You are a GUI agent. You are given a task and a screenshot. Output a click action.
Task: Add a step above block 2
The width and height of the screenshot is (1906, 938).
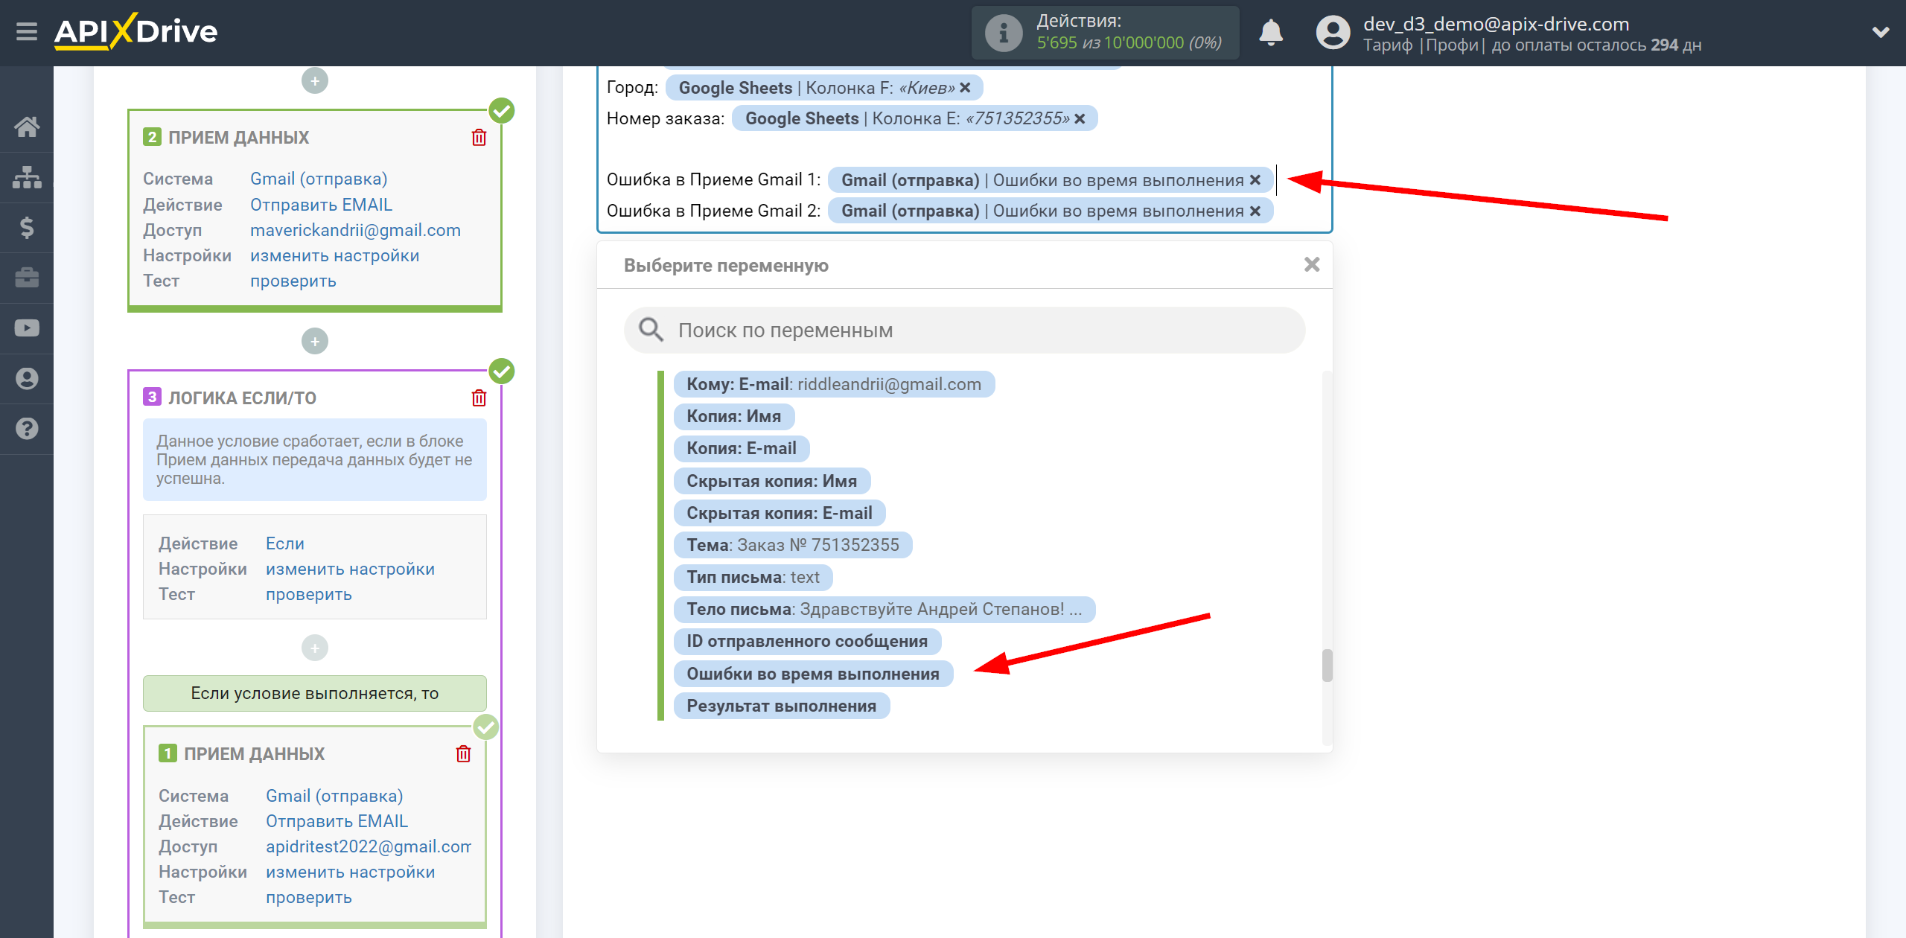point(315,80)
